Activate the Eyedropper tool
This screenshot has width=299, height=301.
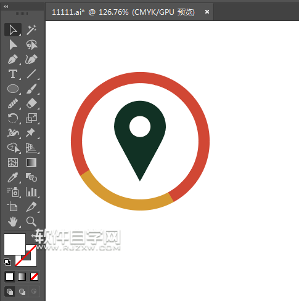coord(13,177)
